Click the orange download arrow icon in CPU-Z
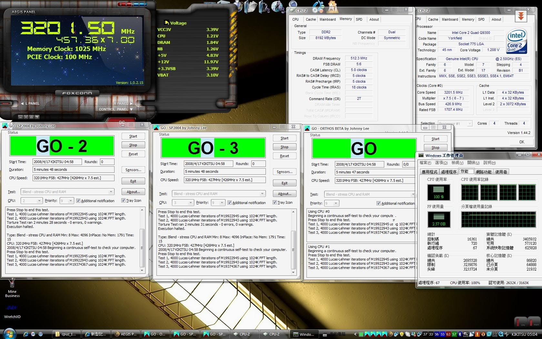The height and width of the screenshot is (339, 542). pos(521,16)
